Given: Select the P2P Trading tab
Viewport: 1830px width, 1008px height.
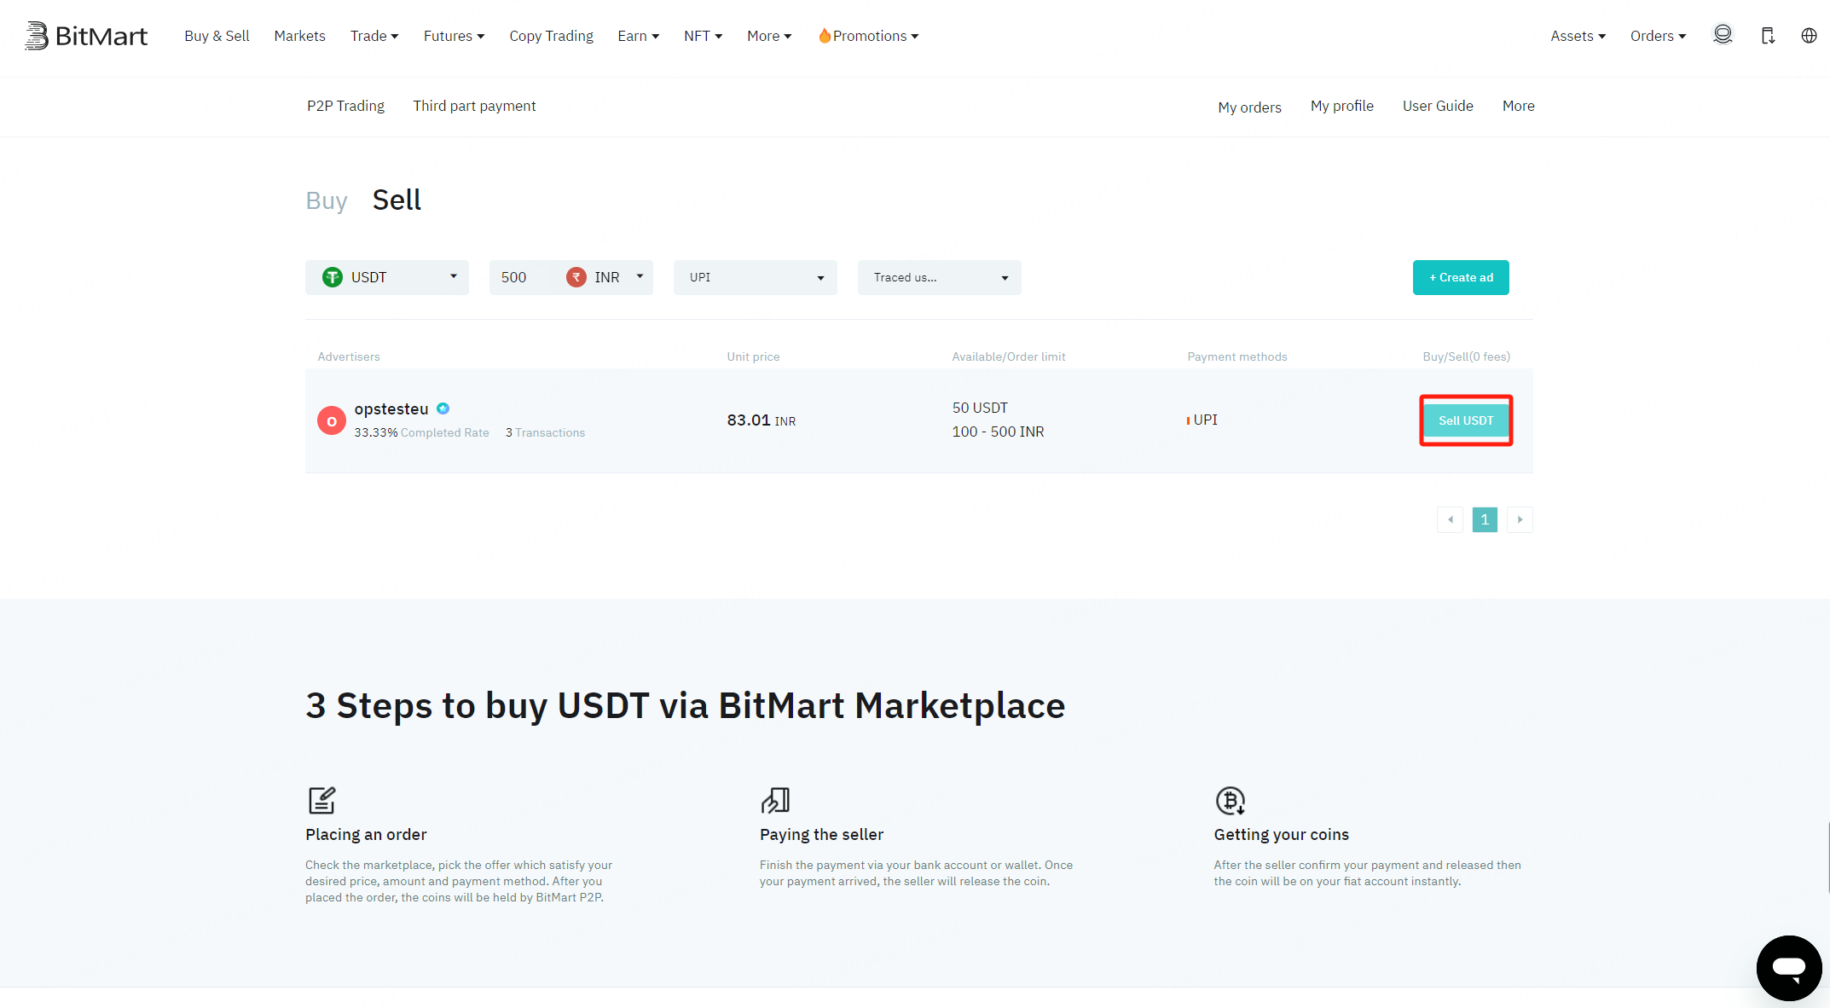Looking at the screenshot, I should coord(345,106).
